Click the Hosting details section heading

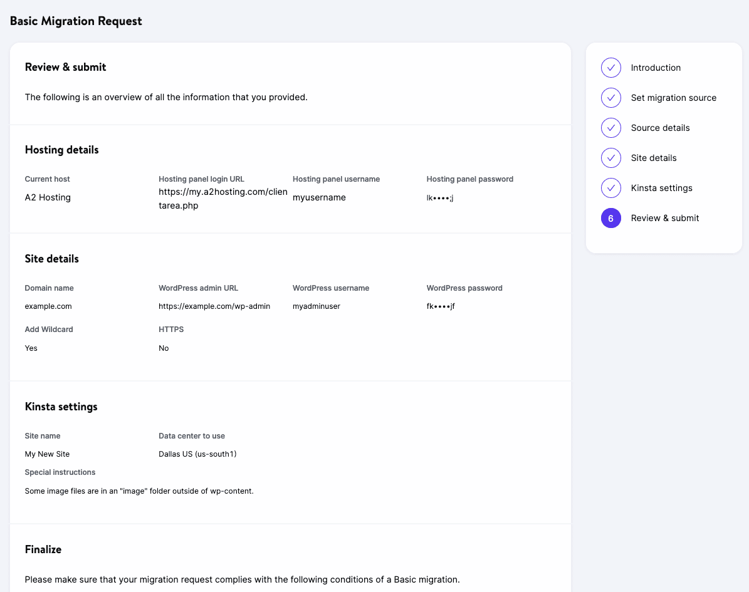click(61, 150)
